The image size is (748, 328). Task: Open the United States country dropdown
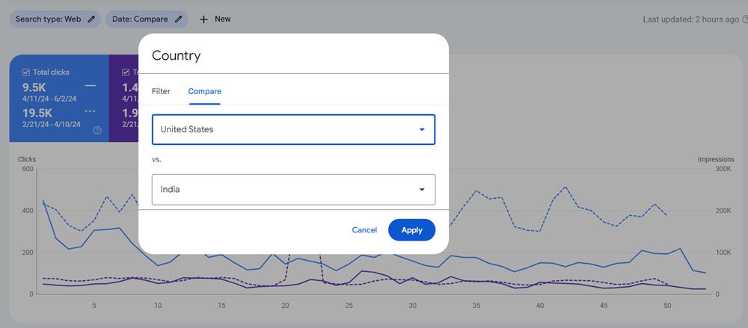[x=284, y=129]
